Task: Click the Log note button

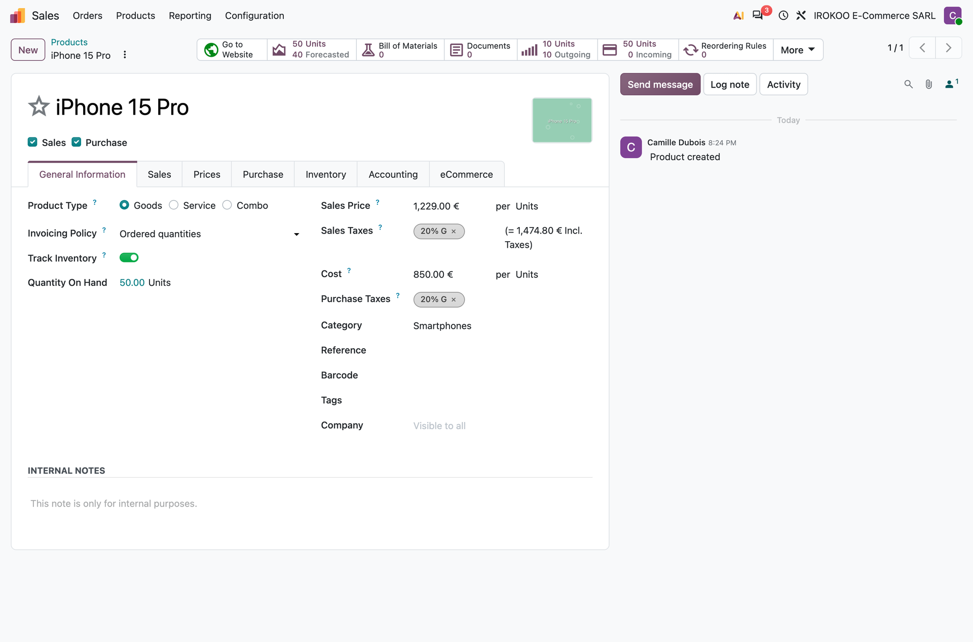Action: click(x=730, y=84)
